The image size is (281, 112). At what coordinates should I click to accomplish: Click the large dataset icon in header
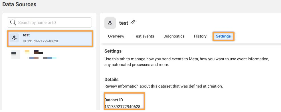click(x=110, y=23)
